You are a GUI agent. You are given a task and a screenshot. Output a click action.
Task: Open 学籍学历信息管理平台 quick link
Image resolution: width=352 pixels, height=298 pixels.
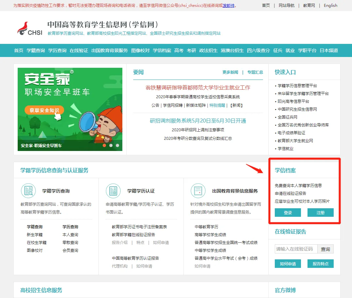(297, 85)
